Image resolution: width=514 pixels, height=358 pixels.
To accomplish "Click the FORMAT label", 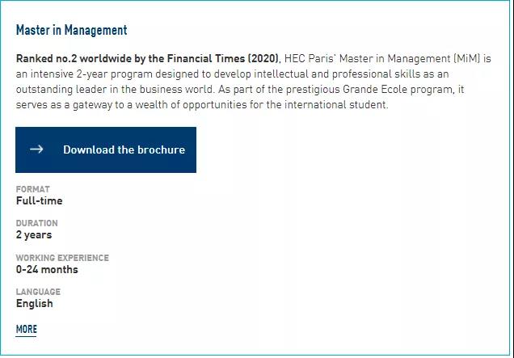I will (x=33, y=189).
